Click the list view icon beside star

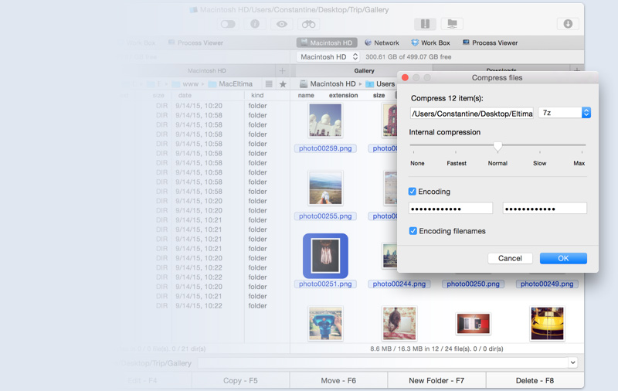pyautogui.click(x=268, y=83)
